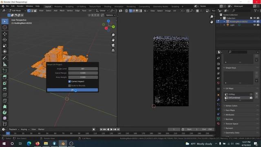
Task: Open the File menu
Action: [x=7, y=6]
